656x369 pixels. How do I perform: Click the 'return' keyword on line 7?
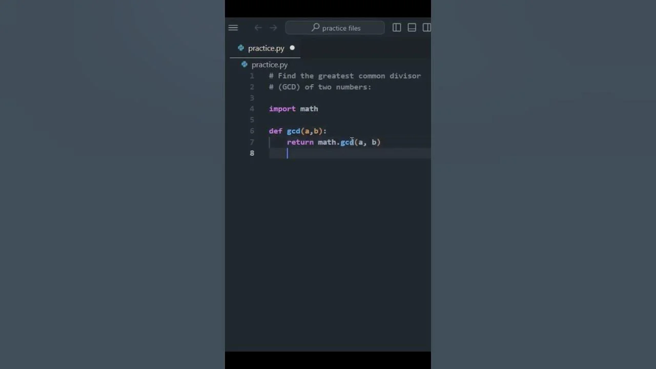[300, 142]
